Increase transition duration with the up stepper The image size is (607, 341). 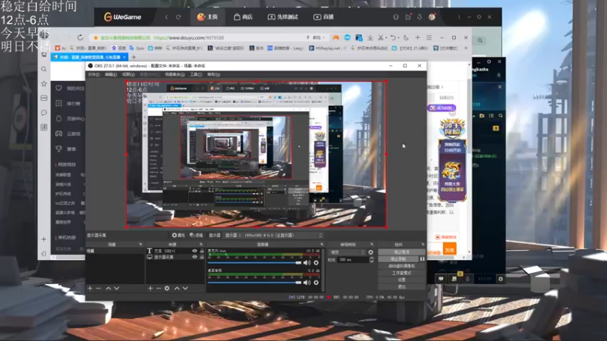tap(372, 258)
